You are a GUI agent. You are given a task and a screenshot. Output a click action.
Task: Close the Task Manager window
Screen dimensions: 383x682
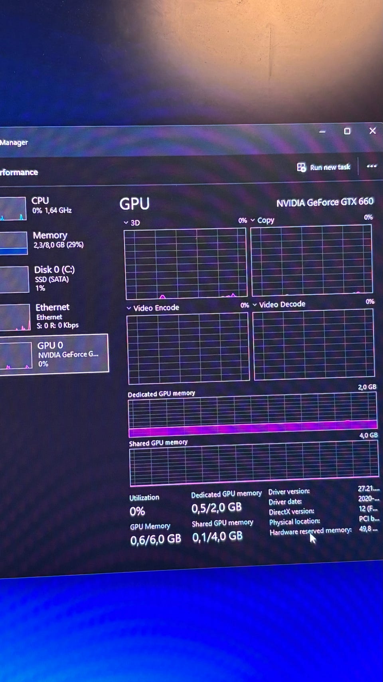(x=373, y=131)
